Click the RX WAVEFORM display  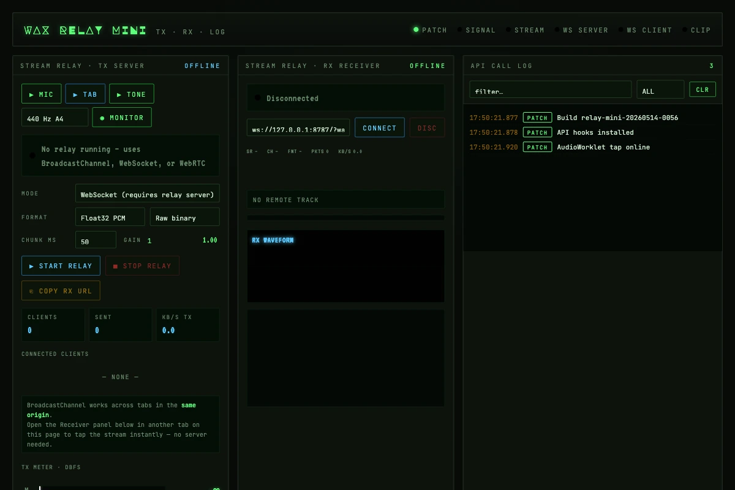(x=346, y=266)
